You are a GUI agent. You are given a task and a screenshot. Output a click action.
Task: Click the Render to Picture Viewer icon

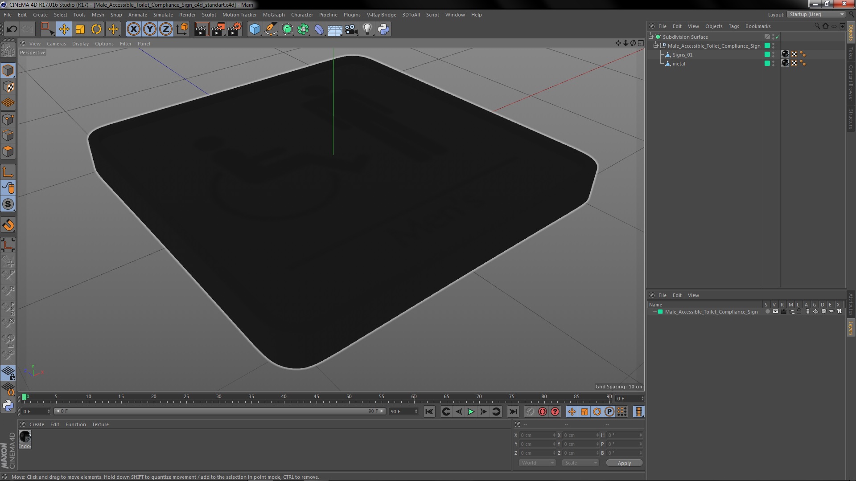click(x=218, y=29)
